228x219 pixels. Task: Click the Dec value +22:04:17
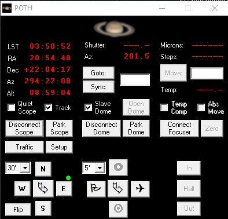[x=47, y=70]
